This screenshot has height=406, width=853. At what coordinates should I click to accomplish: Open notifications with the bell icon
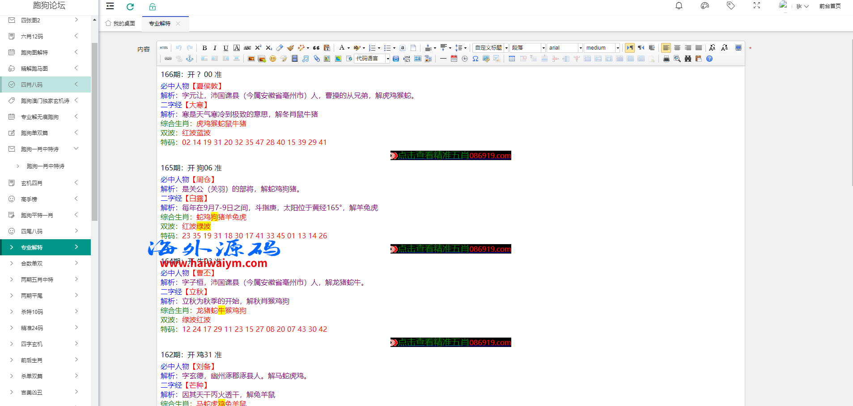[679, 6]
